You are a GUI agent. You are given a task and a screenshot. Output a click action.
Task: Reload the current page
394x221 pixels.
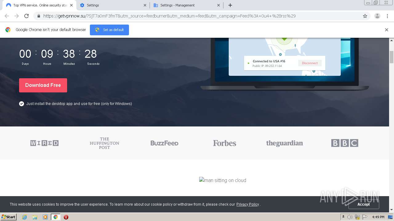pos(26,16)
